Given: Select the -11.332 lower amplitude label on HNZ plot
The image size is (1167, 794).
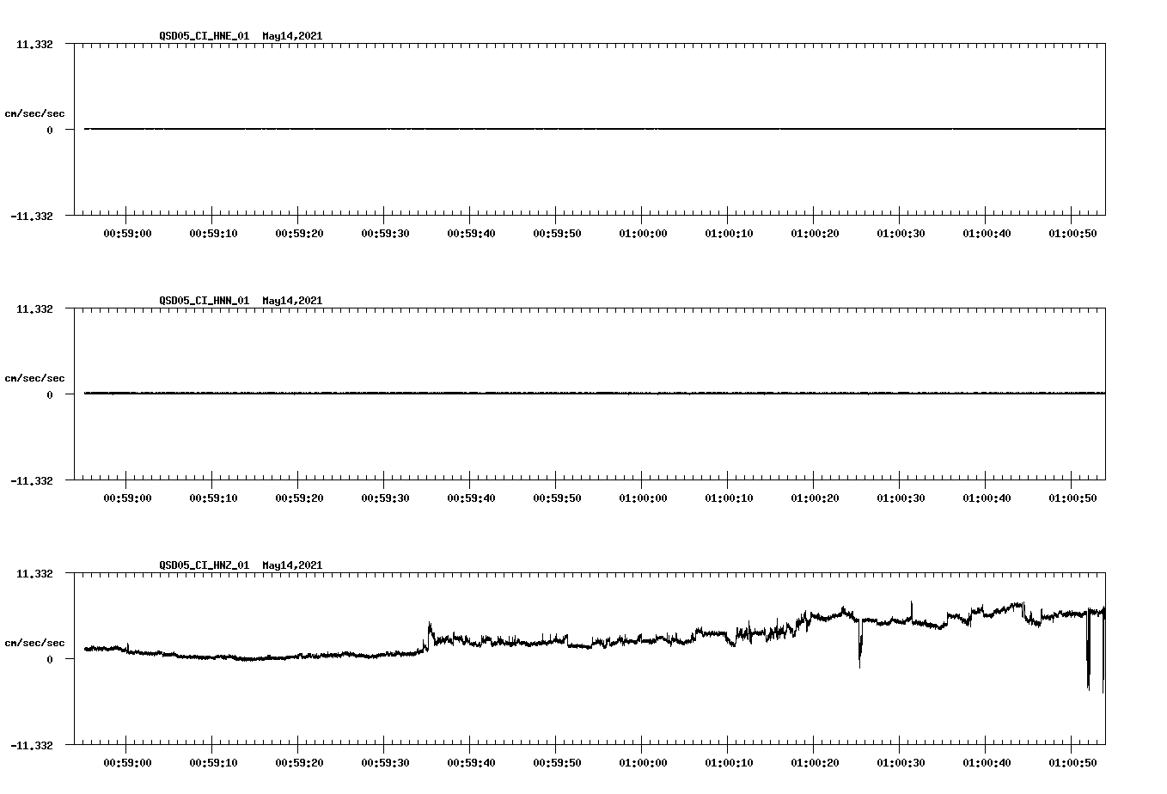Looking at the screenshot, I should [x=32, y=744].
